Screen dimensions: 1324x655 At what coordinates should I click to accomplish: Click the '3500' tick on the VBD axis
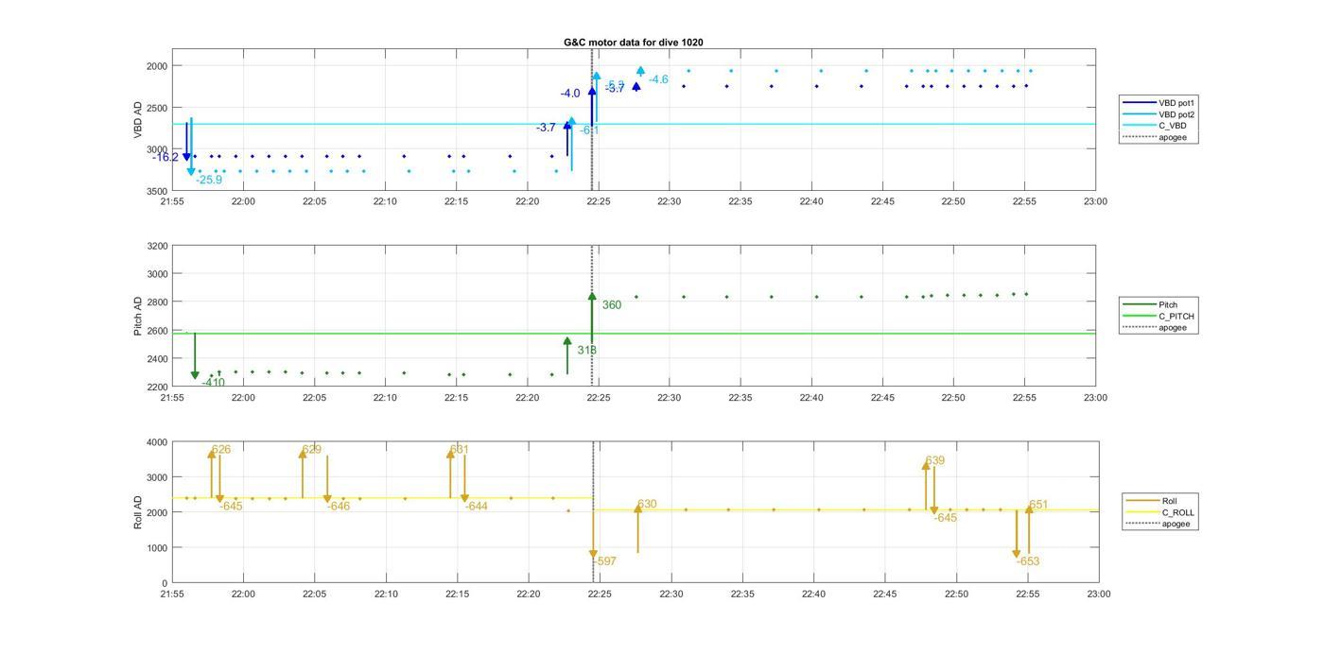156,191
